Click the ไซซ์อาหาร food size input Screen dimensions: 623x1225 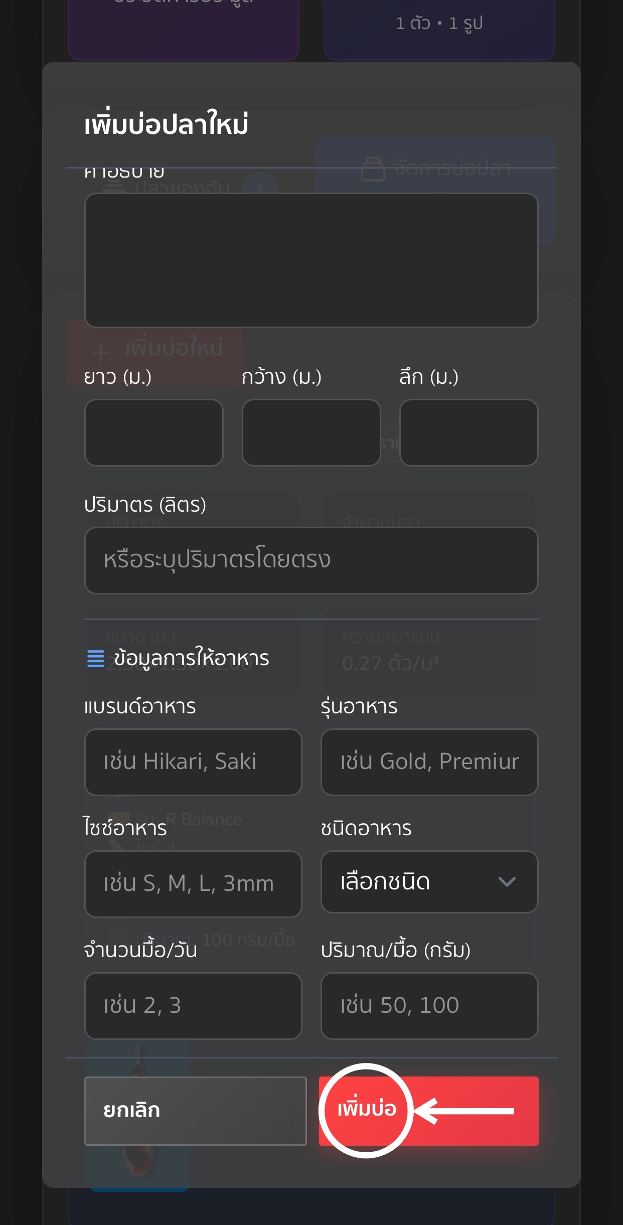point(193,883)
